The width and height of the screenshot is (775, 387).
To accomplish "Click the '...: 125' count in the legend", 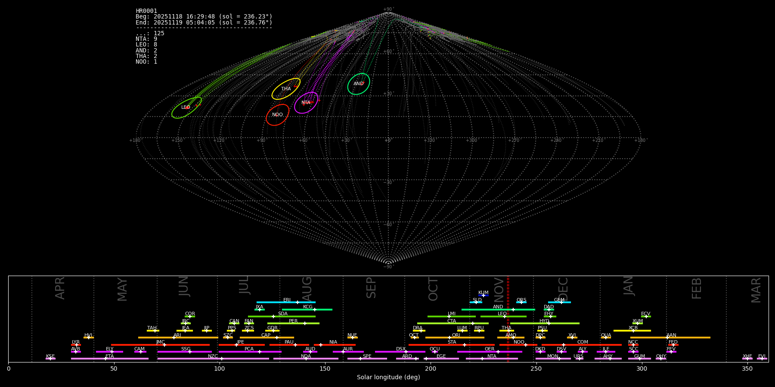I will point(150,34).
